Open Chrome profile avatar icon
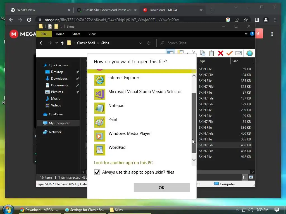This screenshot has height=214, width=286. [266, 20]
